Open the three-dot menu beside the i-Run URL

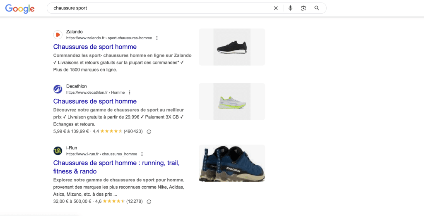pos(142,154)
